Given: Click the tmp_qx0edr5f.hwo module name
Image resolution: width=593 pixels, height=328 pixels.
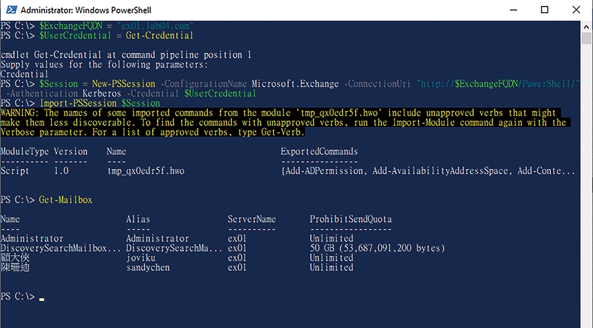Looking at the screenshot, I should click(x=146, y=171).
